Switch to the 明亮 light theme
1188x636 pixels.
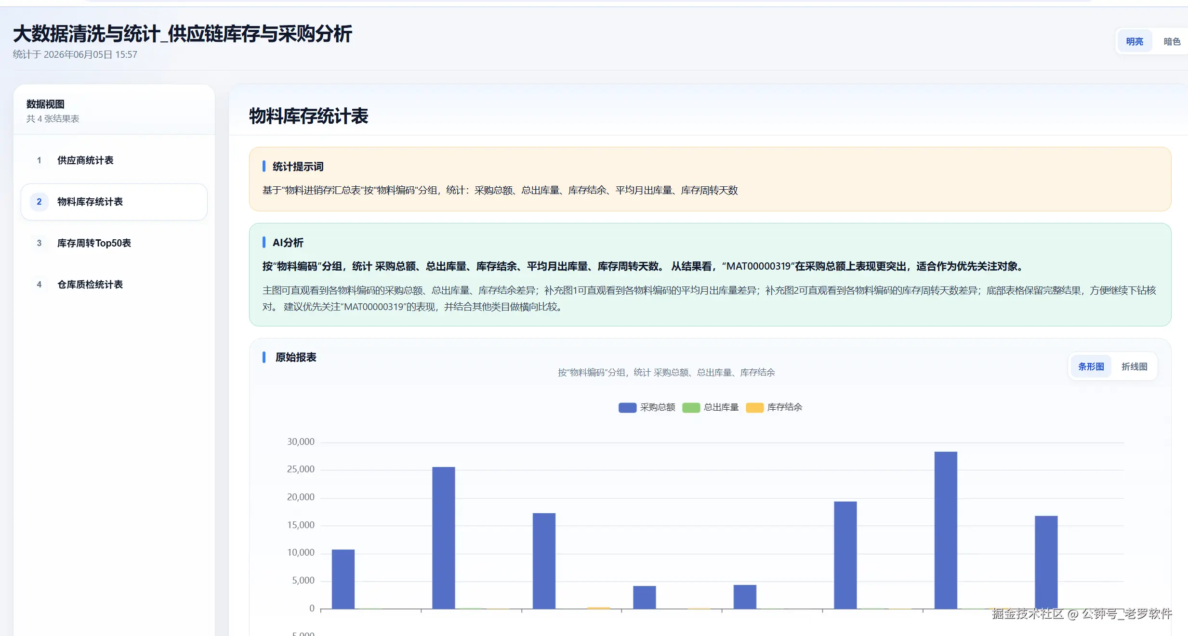(1135, 41)
